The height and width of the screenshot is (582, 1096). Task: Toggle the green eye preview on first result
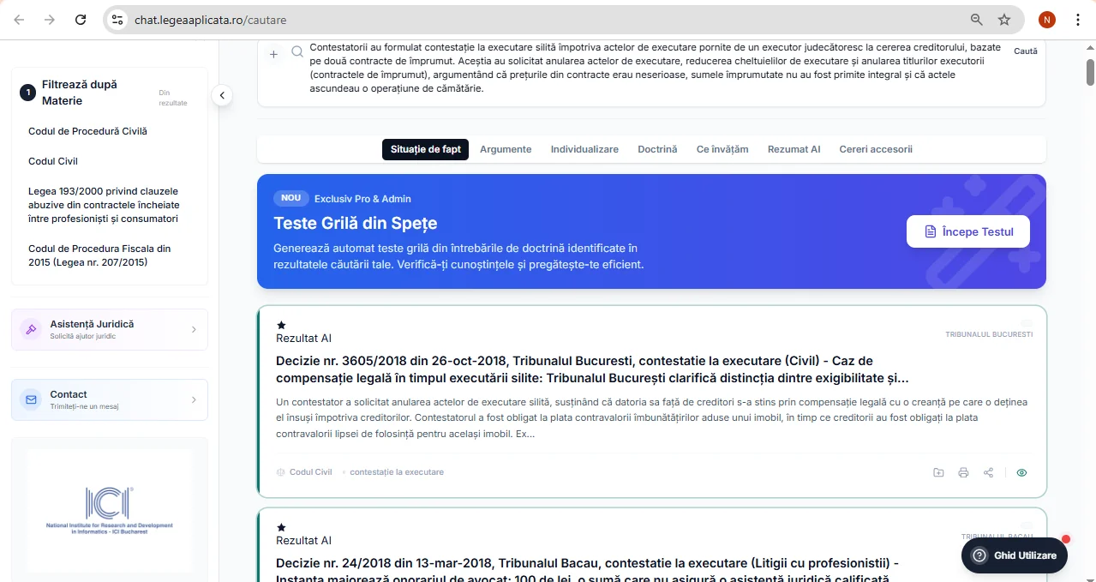pyautogui.click(x=1021, y=472)
